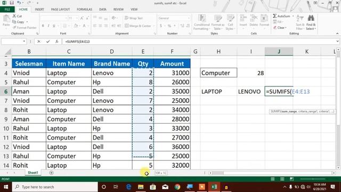Confirm formula with the checkmark icon
The height and width of the screenshot is (192, 341).
48,42
